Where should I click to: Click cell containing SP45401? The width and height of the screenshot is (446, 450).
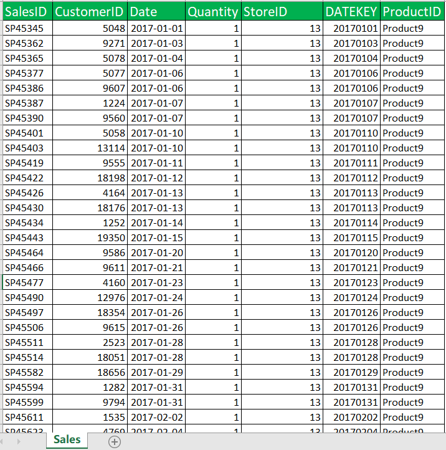click(x=27, y=133)
